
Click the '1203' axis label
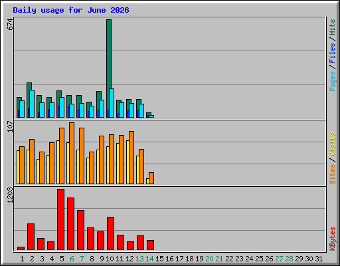click(10, 195)
